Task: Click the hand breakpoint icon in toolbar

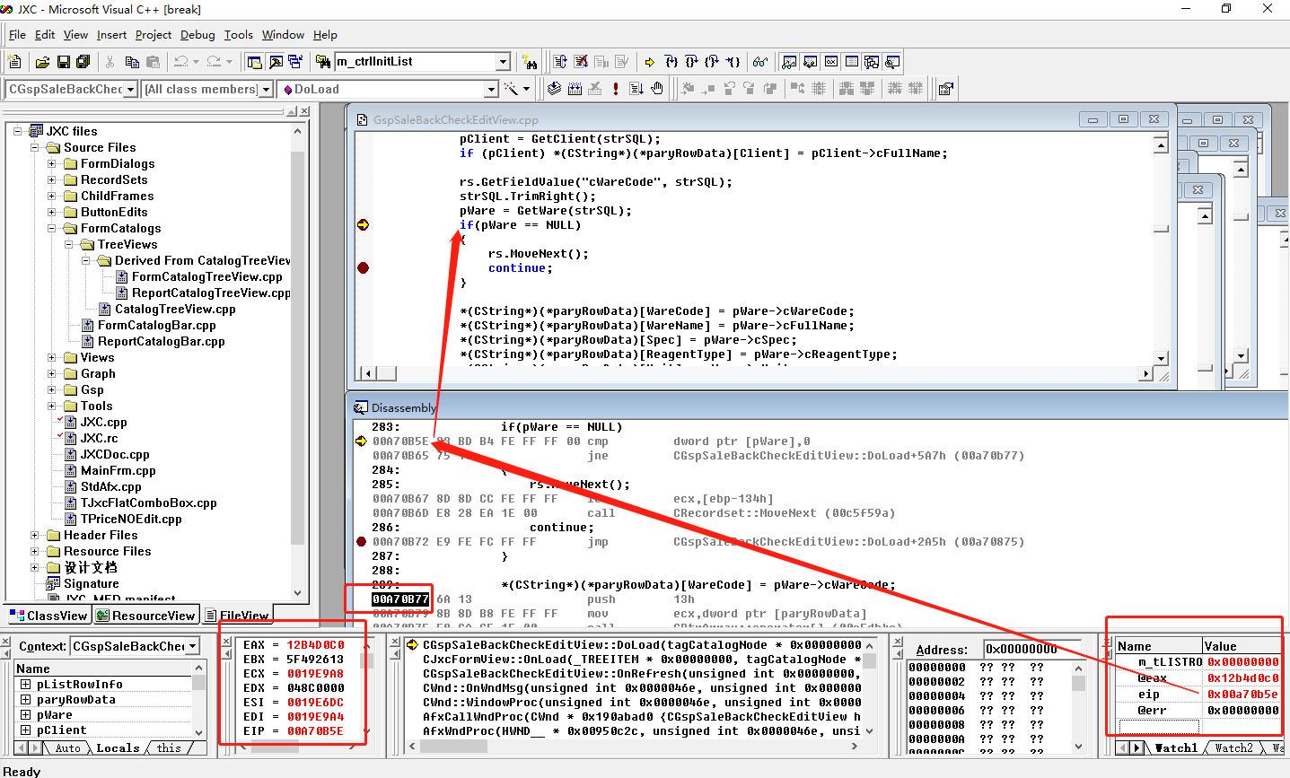Action: (x=657, y=89)
